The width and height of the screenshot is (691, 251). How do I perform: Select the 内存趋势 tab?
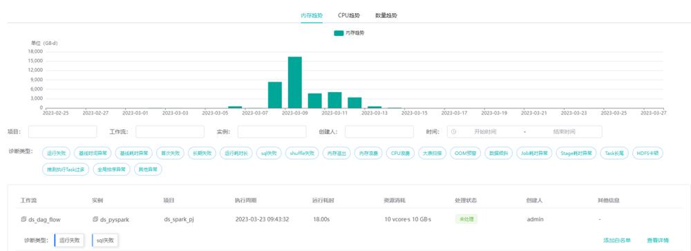(x=312, y=15)
